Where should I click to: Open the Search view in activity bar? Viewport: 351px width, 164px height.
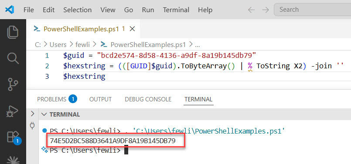tap(13, 58)
